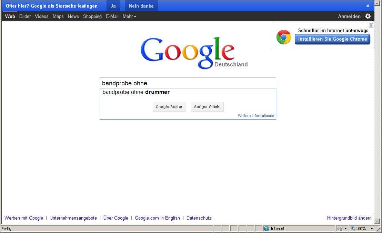This screenshot has width=382, height=233.
Task: Open the Datenschutz link
Action: 199,218
